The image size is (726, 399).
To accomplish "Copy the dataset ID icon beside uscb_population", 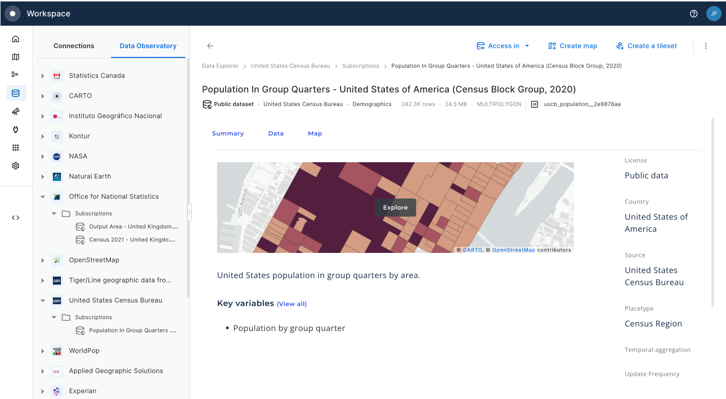I will click(x=535, y=104).
